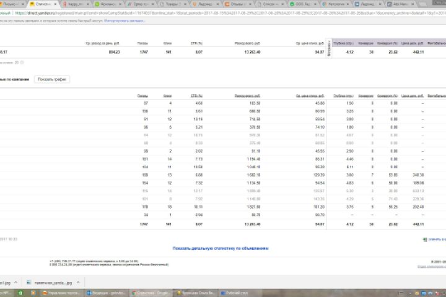
Task: Click the yandex jpg file in downloads bar
Action: pyautogui.click(x=49, y=283)
